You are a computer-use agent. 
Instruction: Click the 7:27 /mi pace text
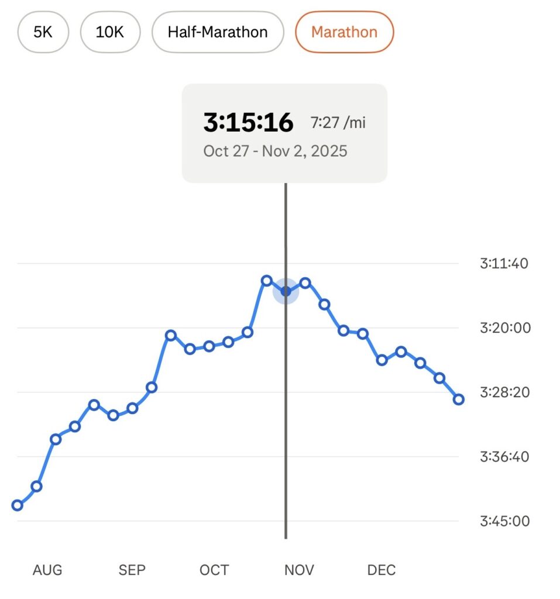[339, 123]
